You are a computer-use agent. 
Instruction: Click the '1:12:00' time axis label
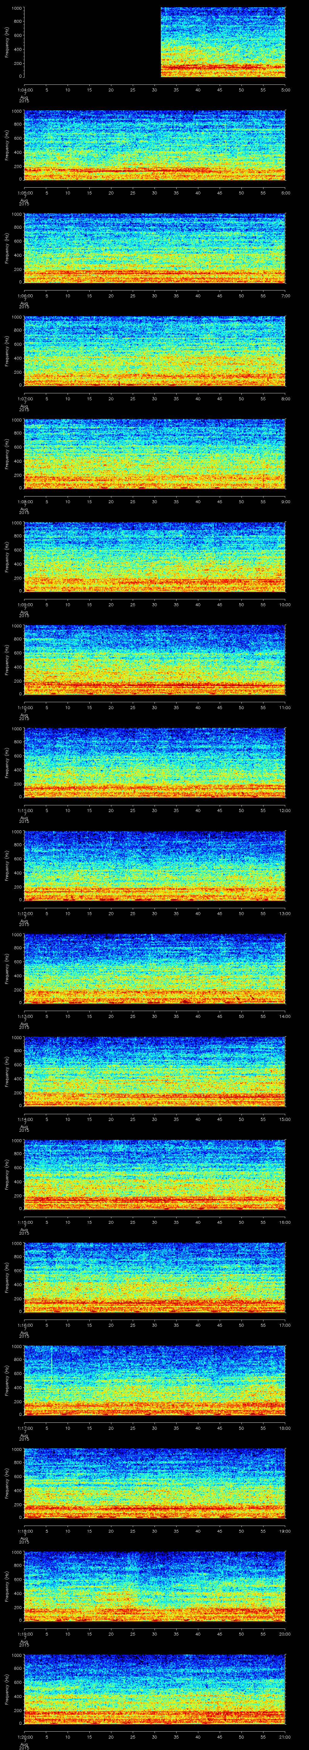[x=24, y=914]
